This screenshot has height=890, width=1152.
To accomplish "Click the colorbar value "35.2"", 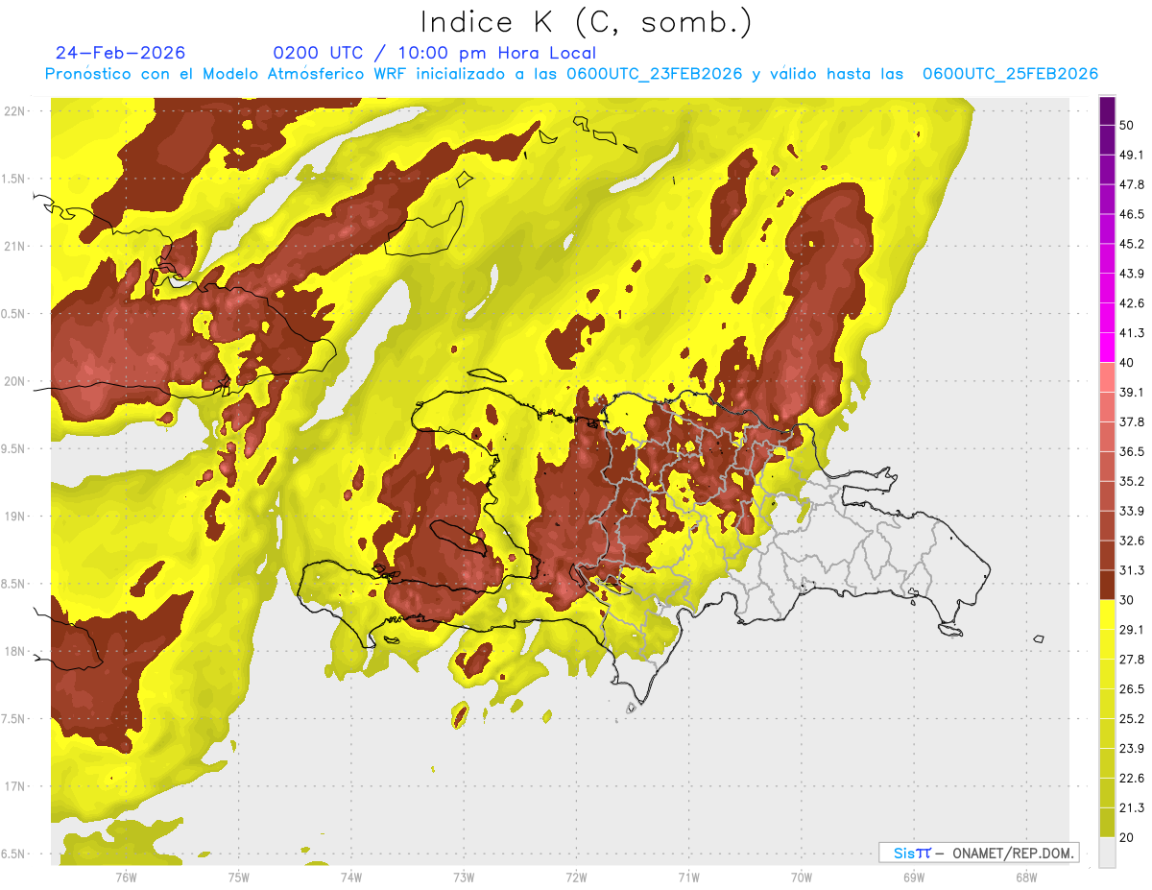I will point(1131,481).
